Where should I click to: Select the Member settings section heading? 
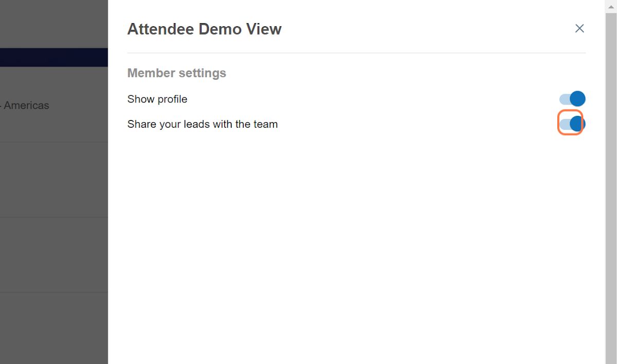click(x=176, y=73)
